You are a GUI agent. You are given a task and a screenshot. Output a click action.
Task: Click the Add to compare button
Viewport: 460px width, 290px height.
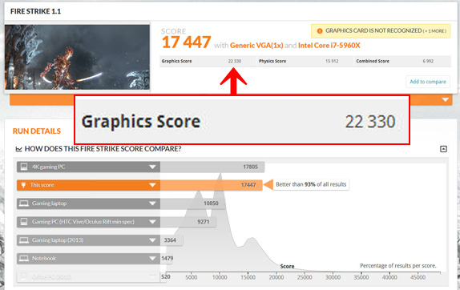point(428,82)
